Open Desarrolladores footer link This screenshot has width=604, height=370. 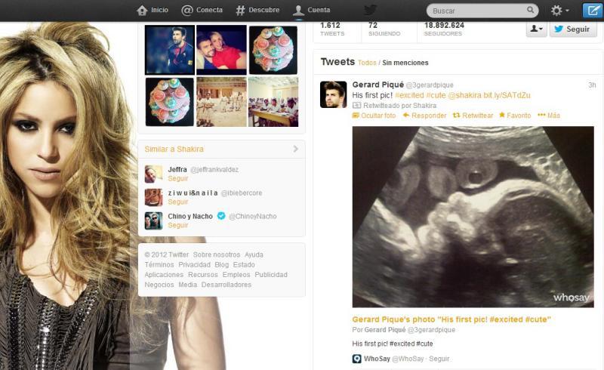tap(226, 285)
